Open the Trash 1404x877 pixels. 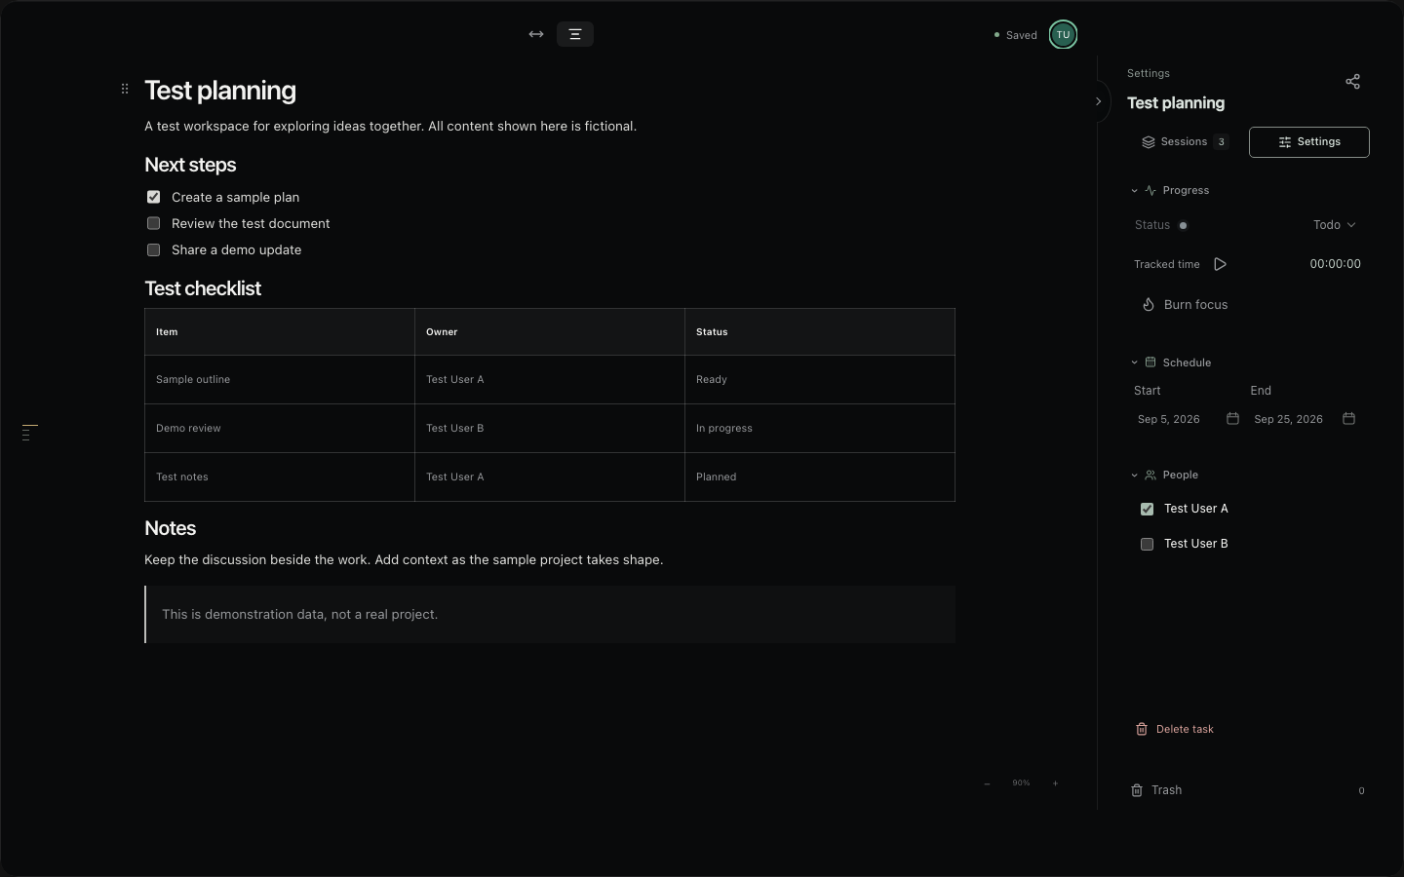click(1248, 790)
